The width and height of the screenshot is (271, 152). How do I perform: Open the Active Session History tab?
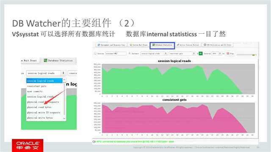pyautogui.click(x=188, y=45)
